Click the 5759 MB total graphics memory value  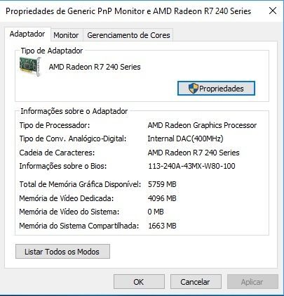tap(162, 184)
